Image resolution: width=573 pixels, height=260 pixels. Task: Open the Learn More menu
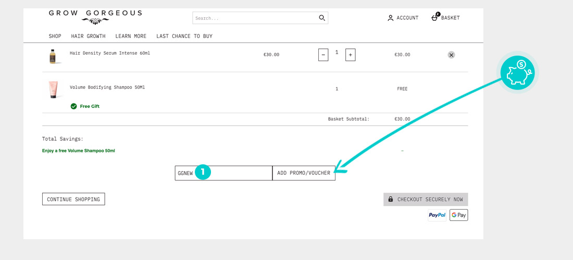[x=131, y=36]
